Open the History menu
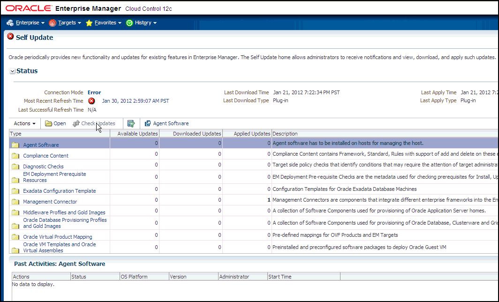Viewport: 499px width, 302px height. pyautogui.click(x=145, y=23)
